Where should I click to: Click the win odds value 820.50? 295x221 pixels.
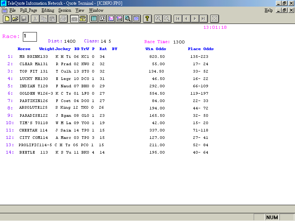(157, 57)
